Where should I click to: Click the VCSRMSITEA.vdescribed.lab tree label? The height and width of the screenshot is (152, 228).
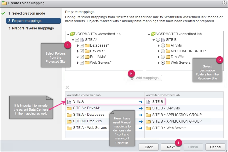point(98,34)
